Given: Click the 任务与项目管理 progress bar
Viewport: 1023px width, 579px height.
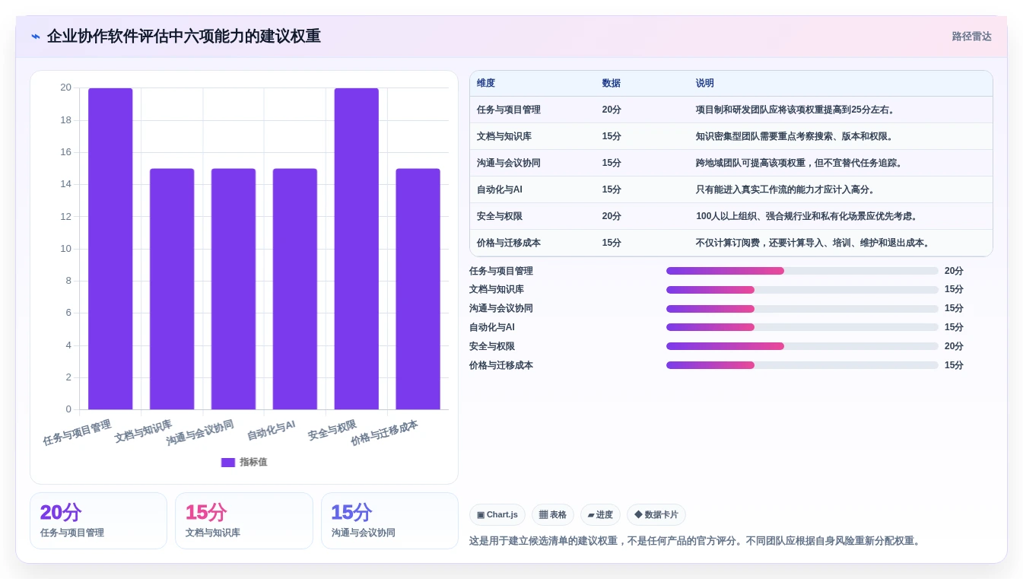Looking at the screenshot, I should click(x=802, y=271).
